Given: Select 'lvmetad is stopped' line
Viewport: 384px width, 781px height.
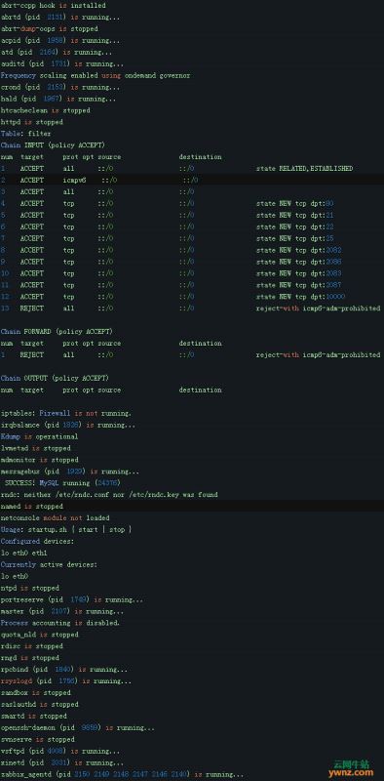Looking at the screenshot, I should (36, 448).
